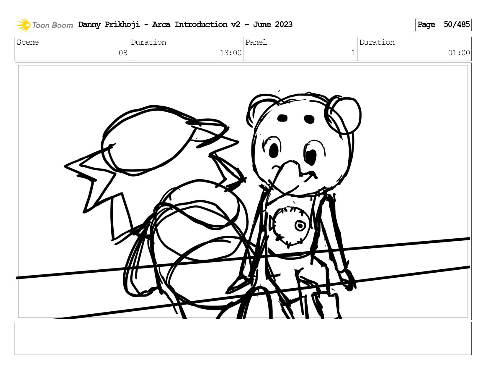Click the title 'Danny Prikhoji - Arca Introduction v2 - June 2023'

185,25
